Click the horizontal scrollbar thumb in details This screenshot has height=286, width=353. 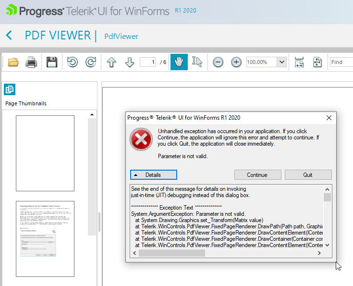coord(172,253)
